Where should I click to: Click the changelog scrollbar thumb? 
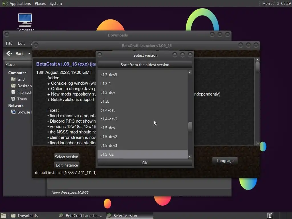pos(257,67)
